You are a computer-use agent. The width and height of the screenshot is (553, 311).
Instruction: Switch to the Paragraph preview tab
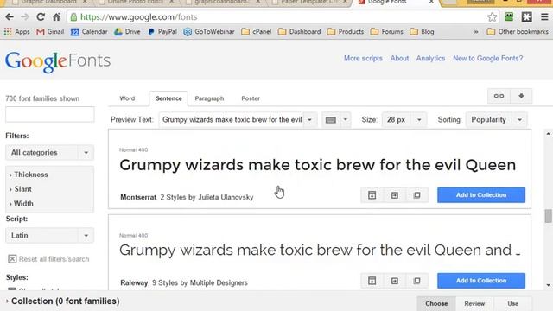click(x=209, y=98)
